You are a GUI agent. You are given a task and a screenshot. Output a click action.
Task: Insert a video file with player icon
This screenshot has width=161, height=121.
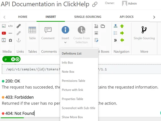pyautogui.click(x=4, y=40)
